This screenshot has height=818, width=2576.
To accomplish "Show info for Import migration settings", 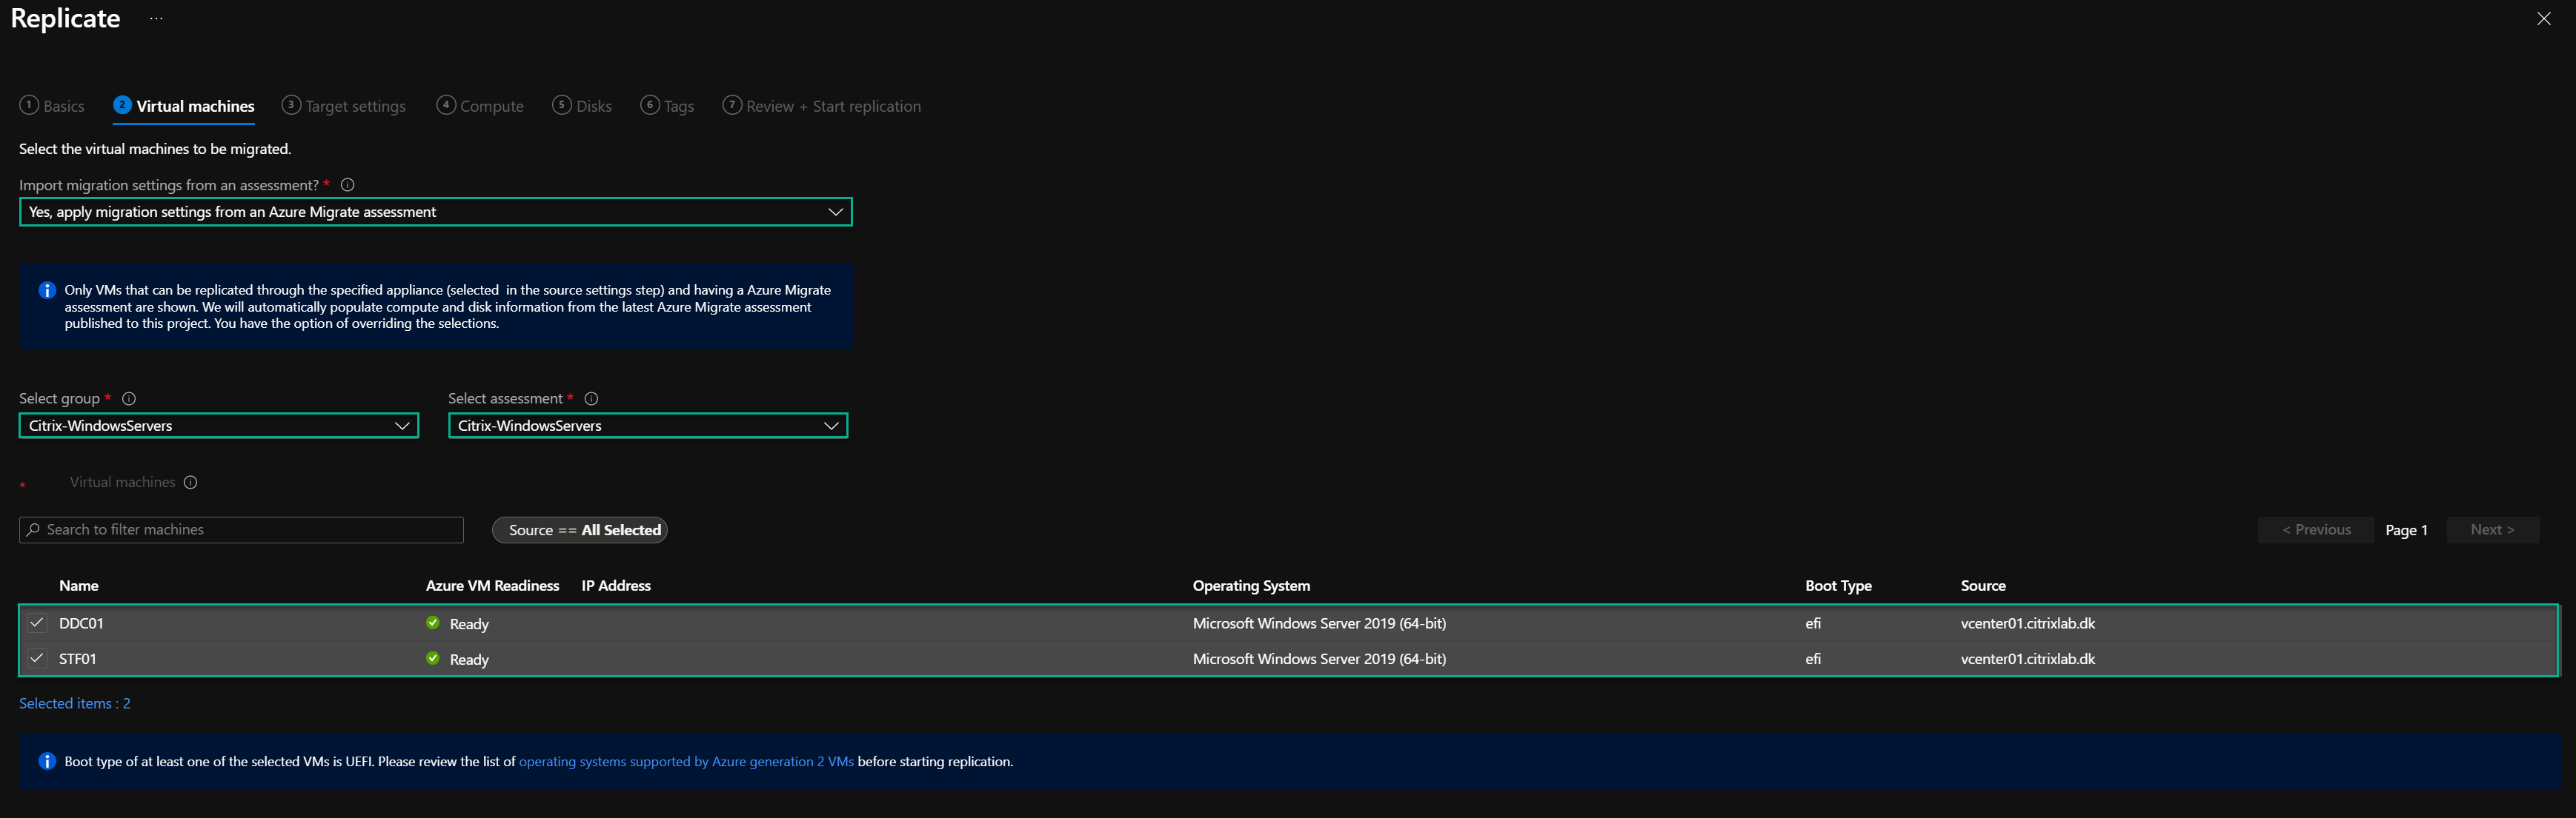I will [x=348, y=185].
